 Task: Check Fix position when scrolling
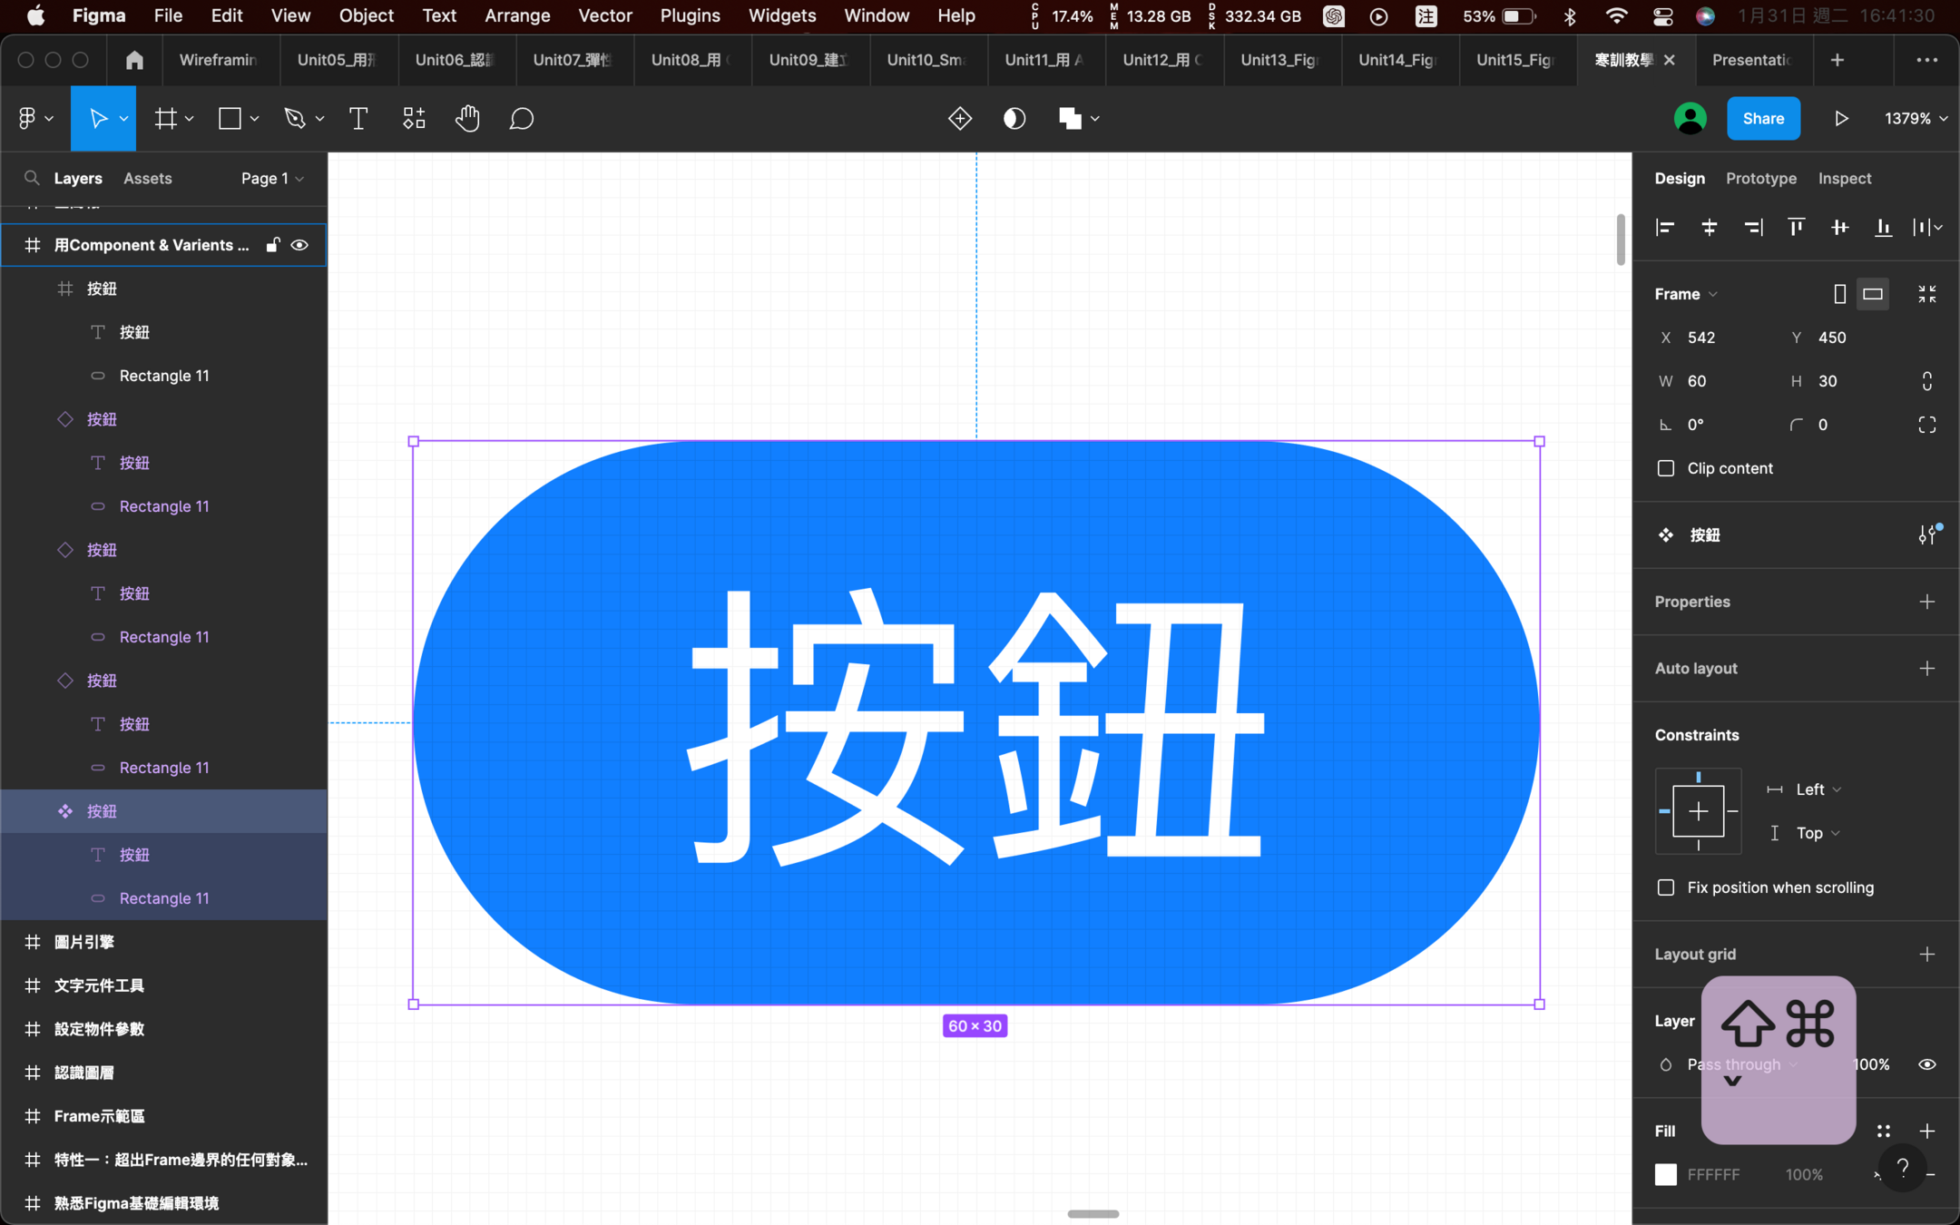click(1666, 887)
